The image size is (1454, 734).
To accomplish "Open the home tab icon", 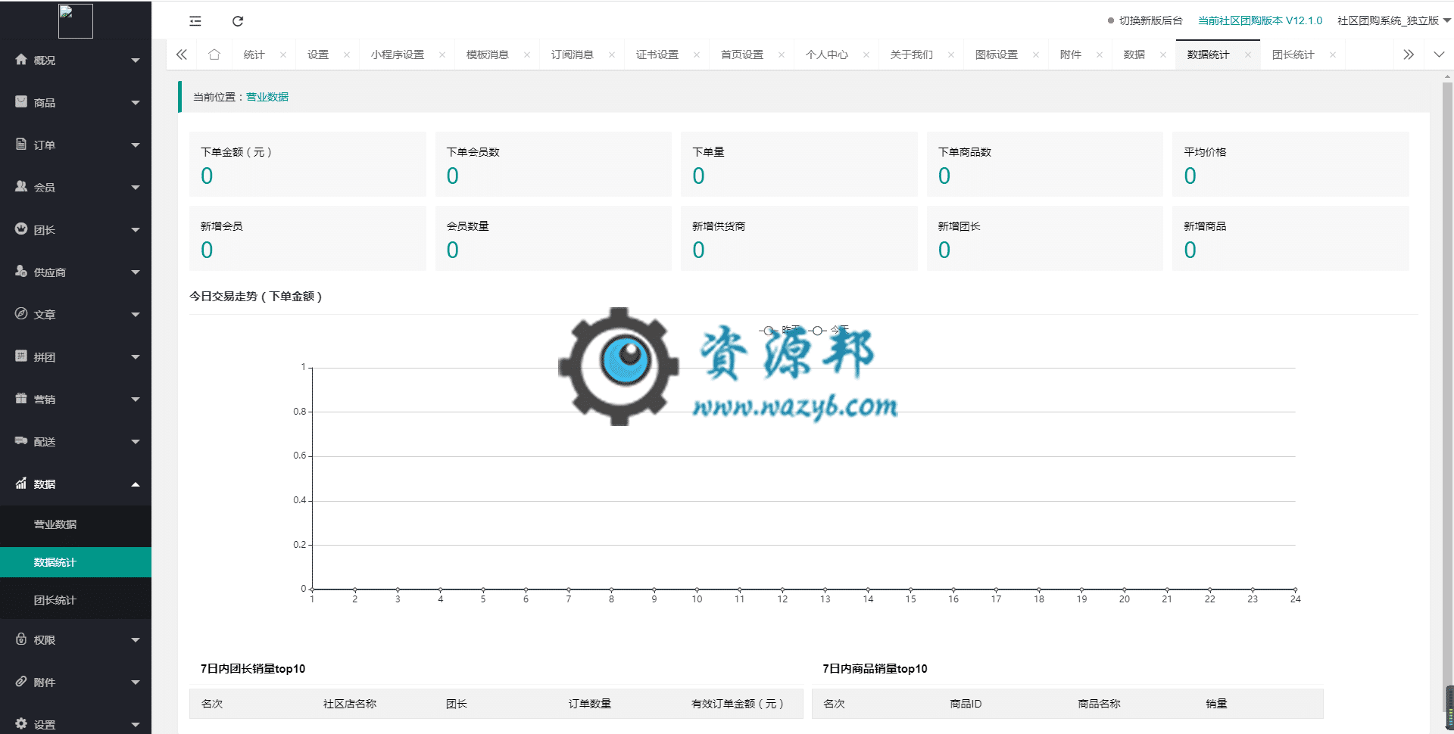I will [x=214, y=54].
